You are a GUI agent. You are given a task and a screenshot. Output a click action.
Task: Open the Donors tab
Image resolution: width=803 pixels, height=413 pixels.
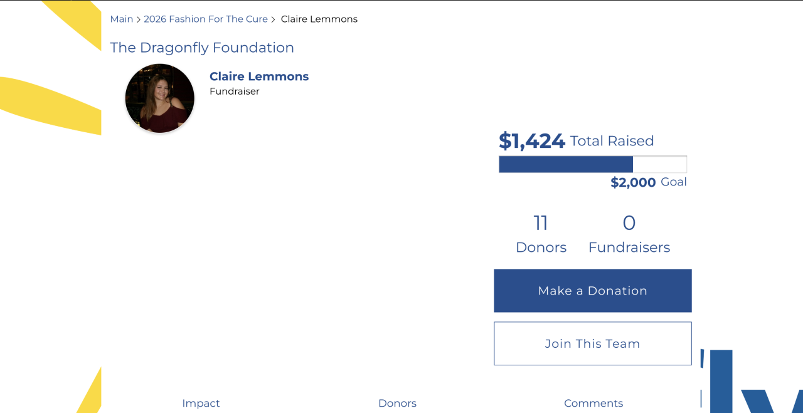point(397,403)
